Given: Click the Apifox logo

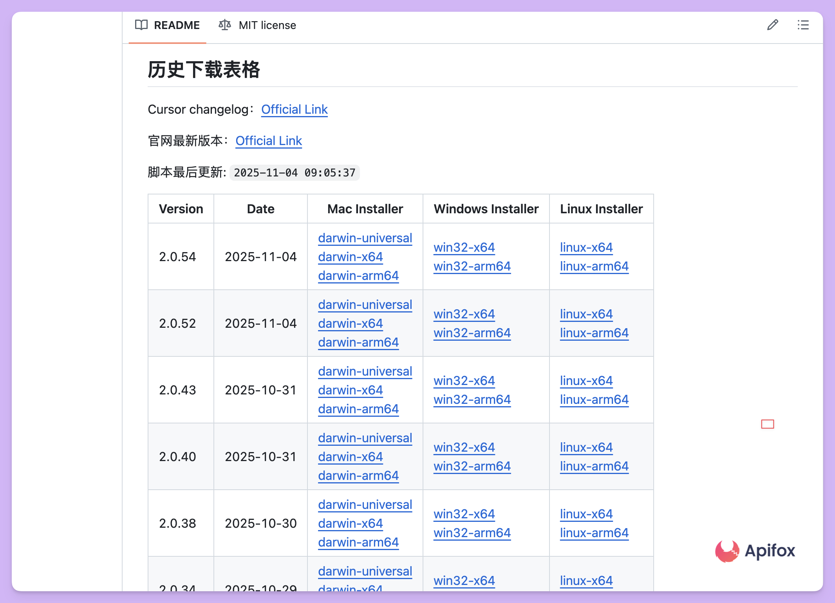Looking at the screenshot, I should pyautogui.click(x=756, y=550).
